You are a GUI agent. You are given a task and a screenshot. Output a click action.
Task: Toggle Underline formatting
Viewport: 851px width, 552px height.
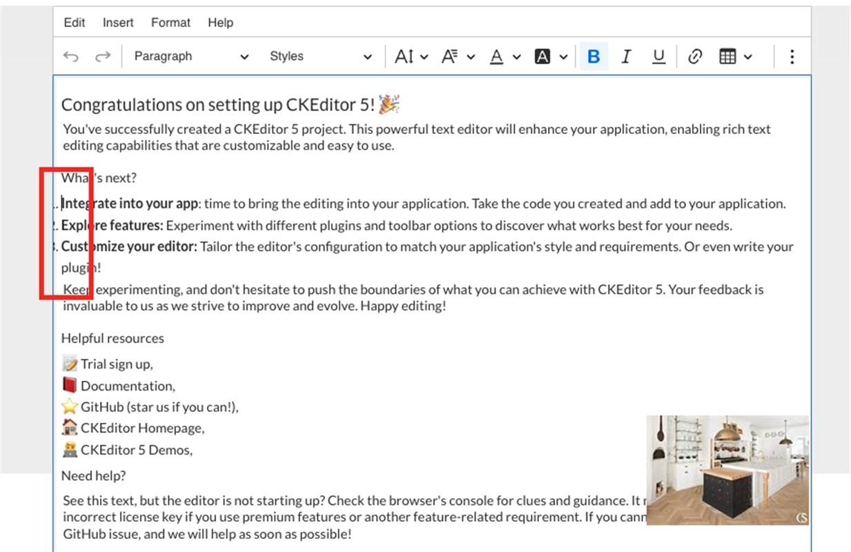(658, 57)
